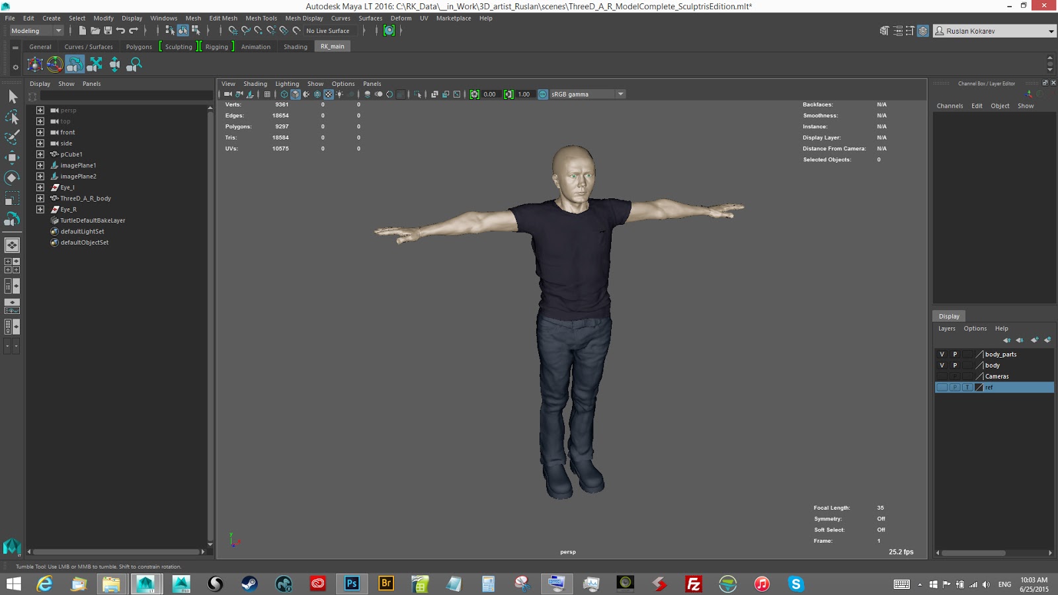Click the No Live Surface field
This screenshot has height=595, width=1058.
(328, 31)
